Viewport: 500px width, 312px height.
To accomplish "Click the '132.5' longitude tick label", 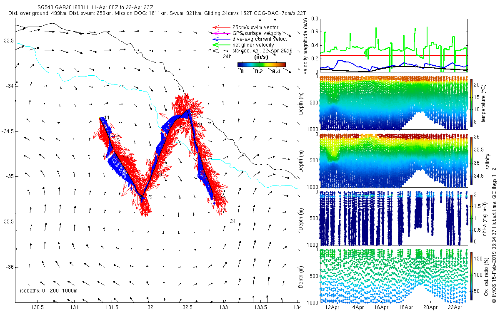I will click(187, 307).
